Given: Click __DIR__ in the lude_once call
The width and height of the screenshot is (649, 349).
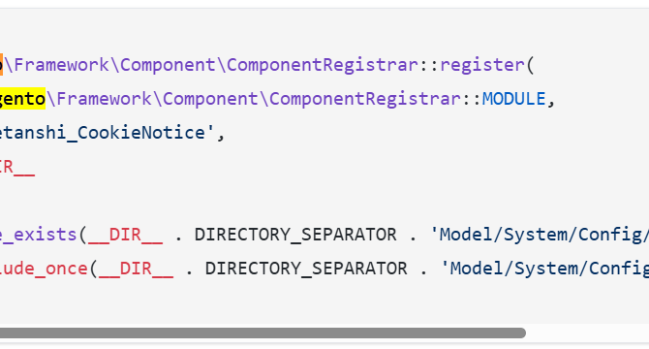Looking at the screenshot, I should 136,270.
